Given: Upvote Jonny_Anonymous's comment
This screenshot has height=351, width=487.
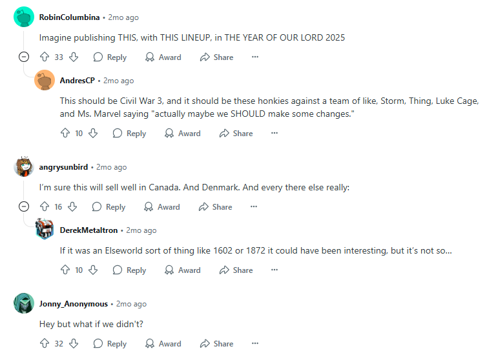Looking at the screenshot, I should click(45, 343).
